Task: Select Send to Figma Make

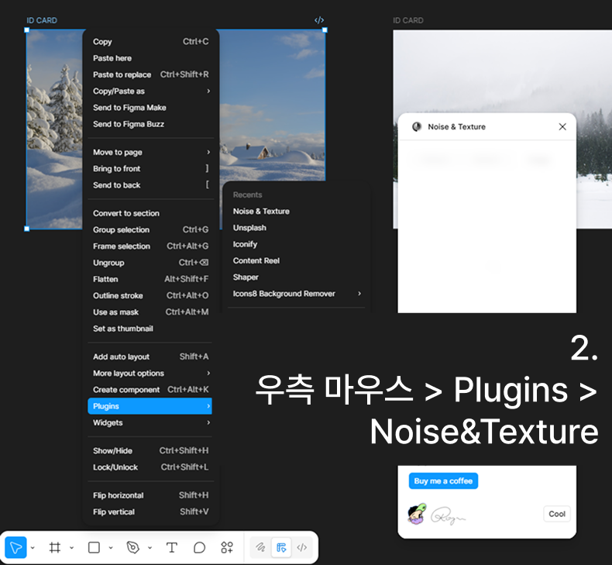Action: [x=150, y=108]
